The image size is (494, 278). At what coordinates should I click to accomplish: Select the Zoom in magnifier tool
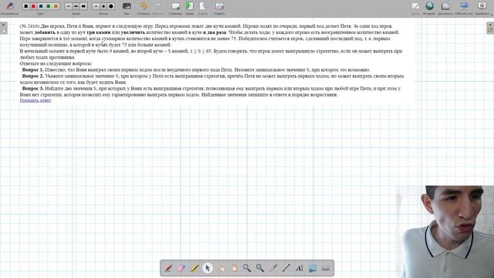pyautogui.click(x=247, y=268)
